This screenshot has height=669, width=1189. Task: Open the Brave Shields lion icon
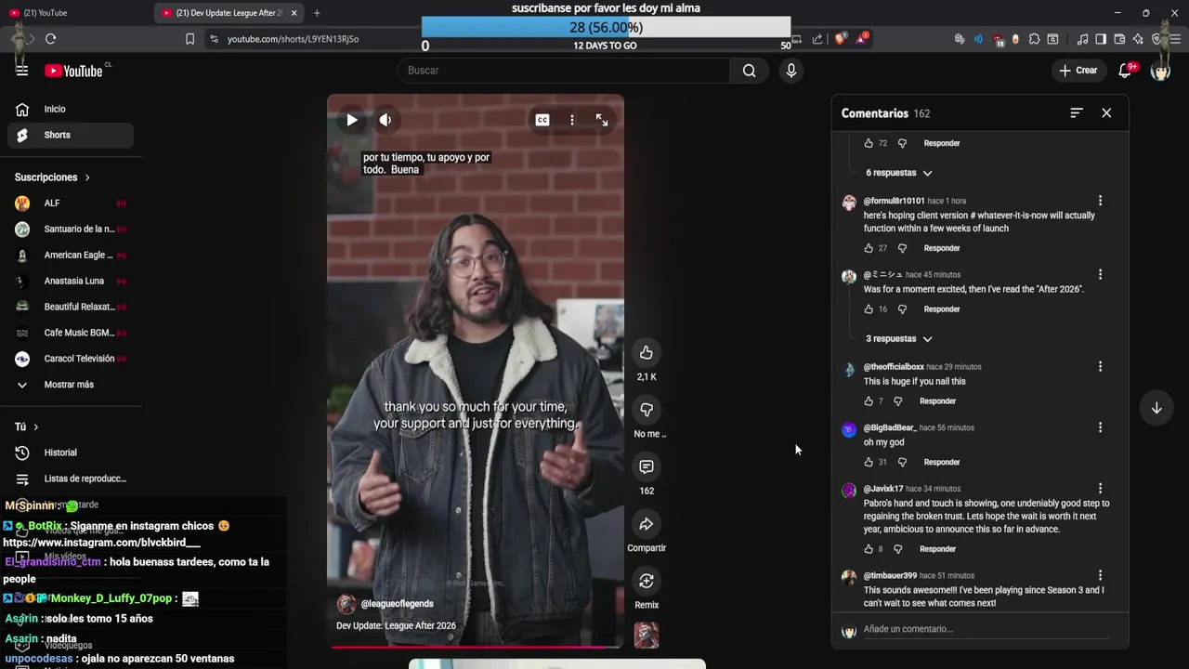point(840,39)
